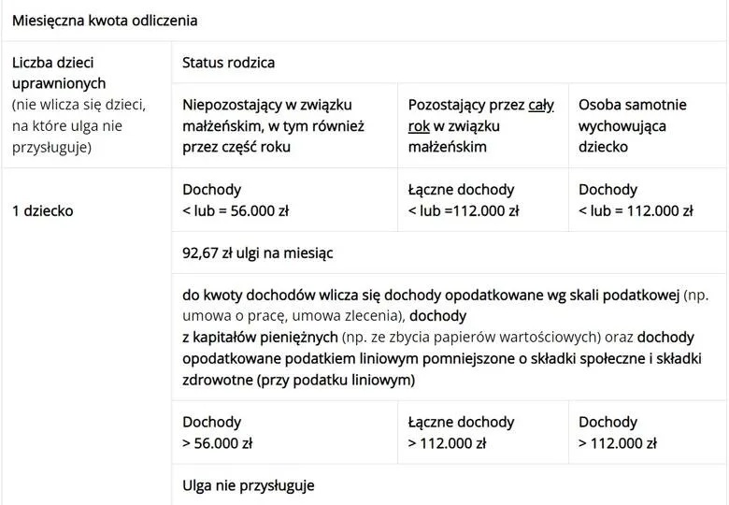The height and width of the screenshot is (505, 729).
Task: Click the '1 dziecko' row label
Action: pos(42,210)
